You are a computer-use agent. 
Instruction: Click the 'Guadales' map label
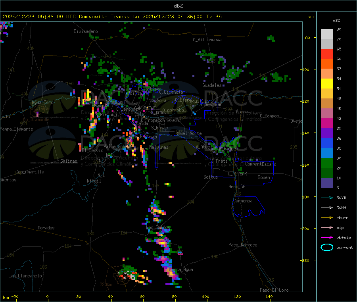[x=212, y=85]
